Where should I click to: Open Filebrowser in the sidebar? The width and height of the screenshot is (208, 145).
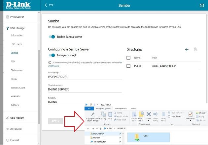(x=17, y=70)
